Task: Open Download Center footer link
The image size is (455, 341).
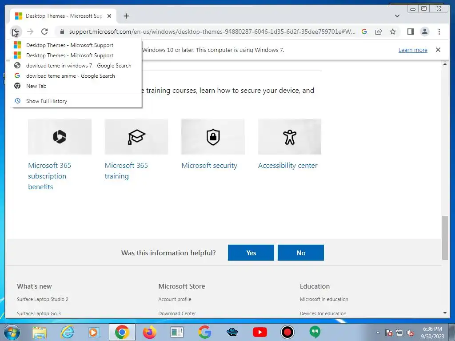Action: pos(177,313)
